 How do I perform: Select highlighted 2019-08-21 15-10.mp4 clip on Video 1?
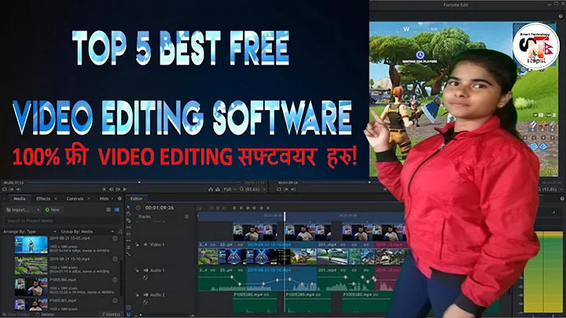coord(281,253)
